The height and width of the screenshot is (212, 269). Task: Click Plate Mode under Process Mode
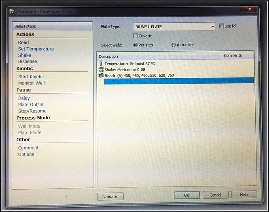coord(30,132)
